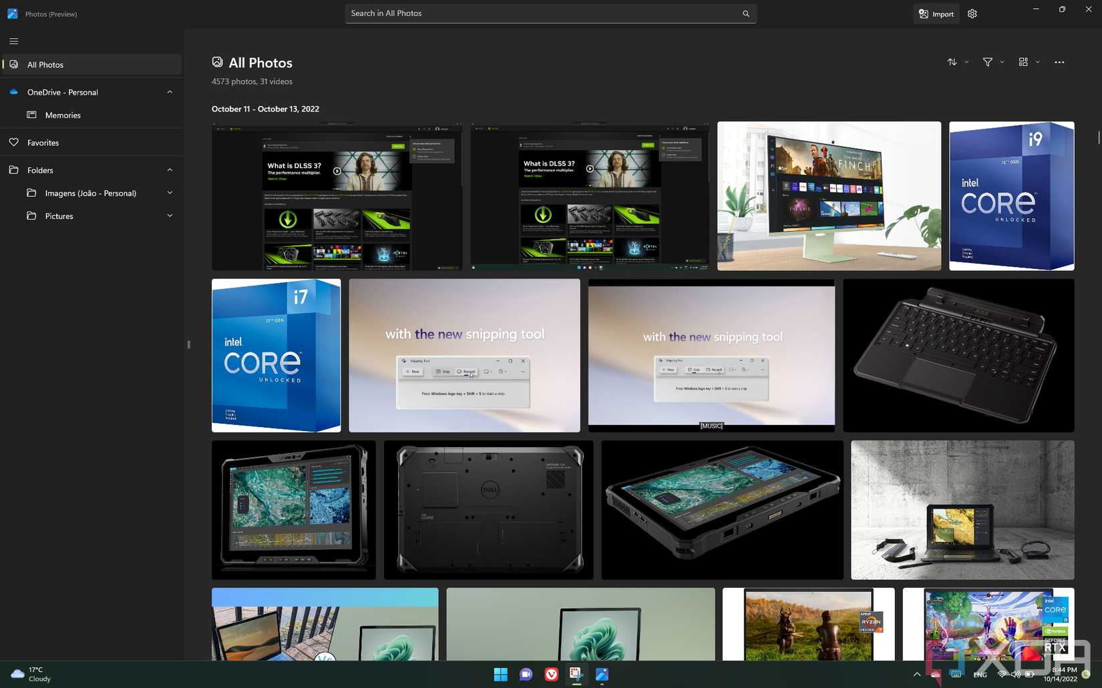Viewport: 1102px width, 688px height.
Task: Click the See more ellipsis icon
Action: (x=1059, y=62)
